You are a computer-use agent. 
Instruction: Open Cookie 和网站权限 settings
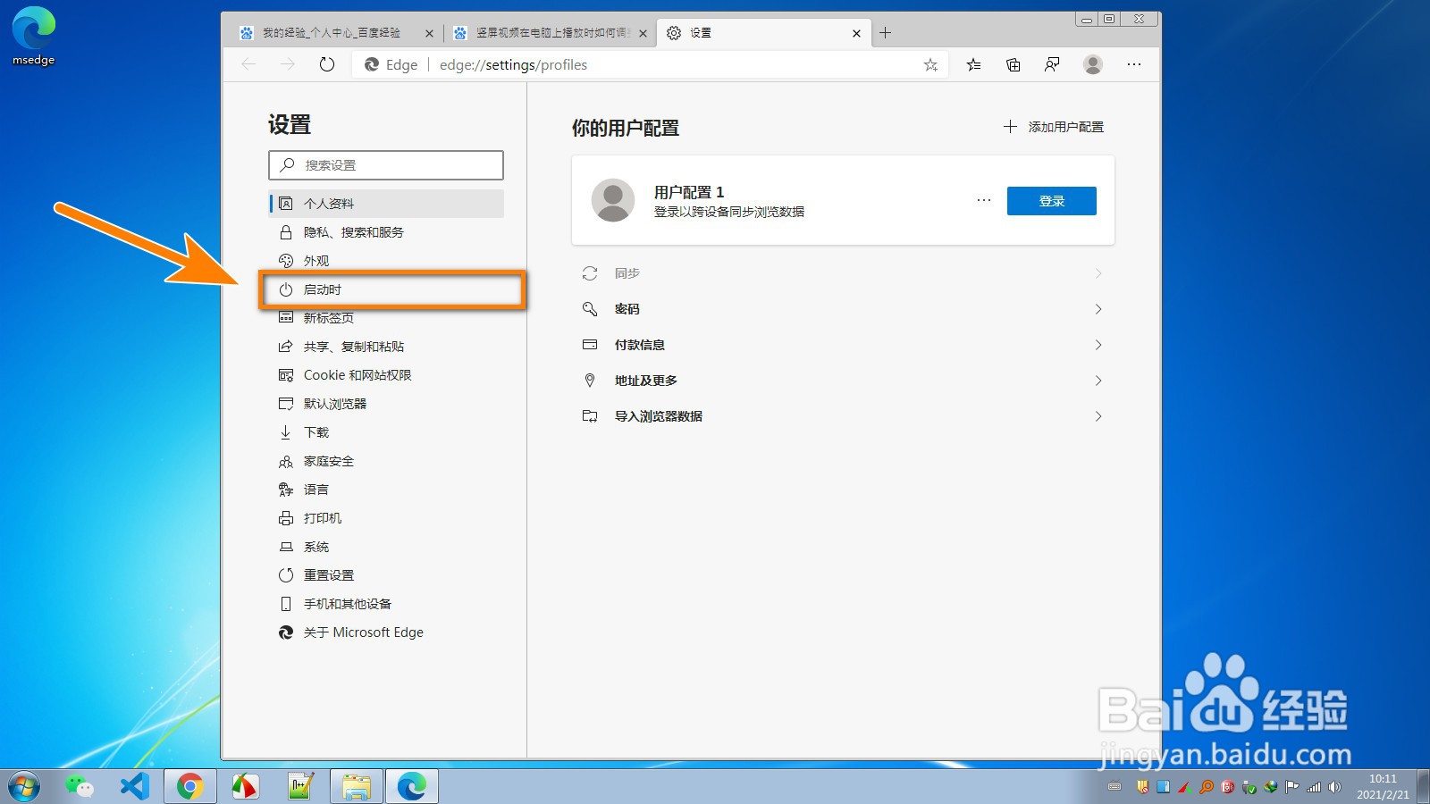(386, 375)
